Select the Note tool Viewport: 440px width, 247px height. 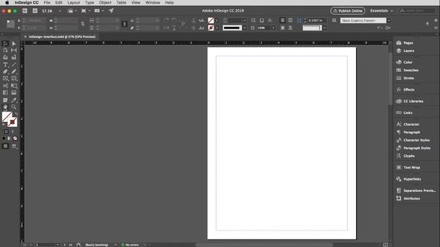[5, 100]
